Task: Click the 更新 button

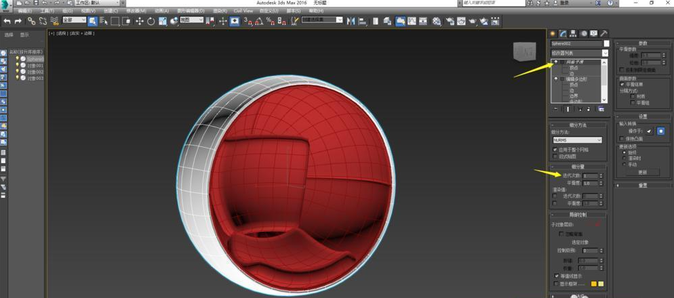Action: [x=643, y=172]
